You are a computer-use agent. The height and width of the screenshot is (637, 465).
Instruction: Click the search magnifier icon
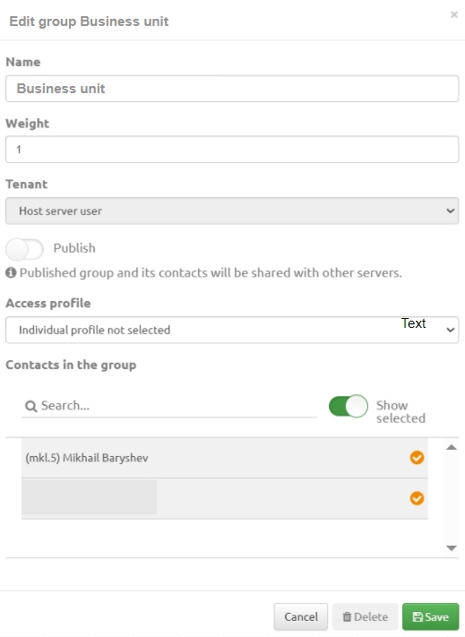tap(30, 406)
